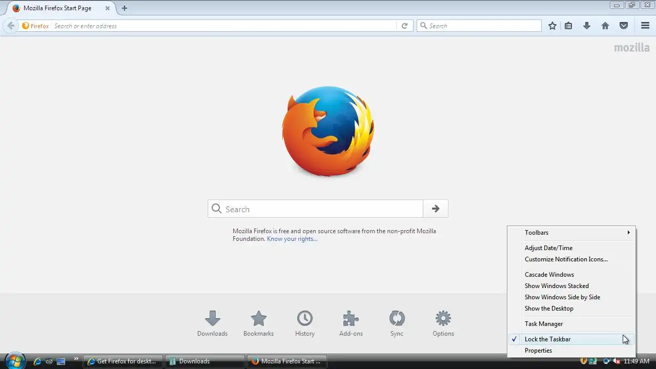Open the Firefox hamburger menu
Screen dimensions: 656x369
coord(645,26)
